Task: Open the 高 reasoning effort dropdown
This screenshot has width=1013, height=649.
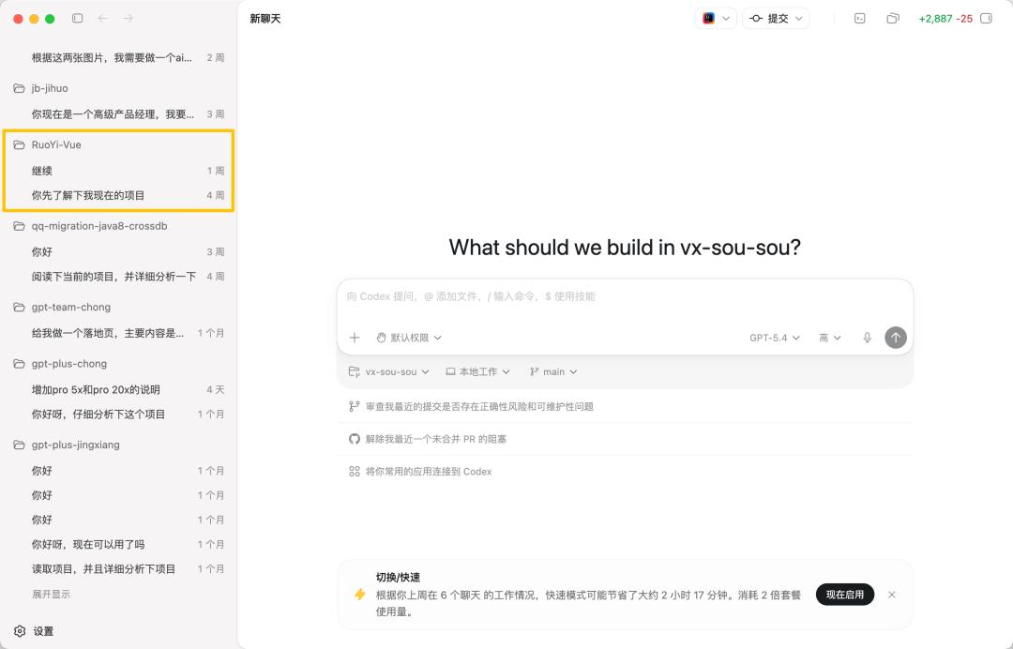Action: 829,338
